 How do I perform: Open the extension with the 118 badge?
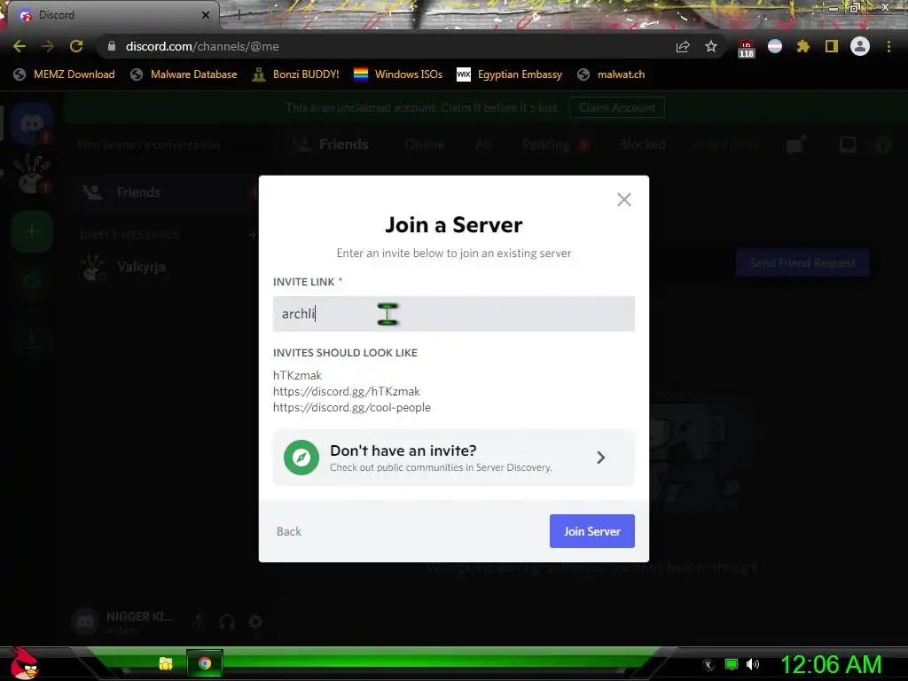click(746, 49)
